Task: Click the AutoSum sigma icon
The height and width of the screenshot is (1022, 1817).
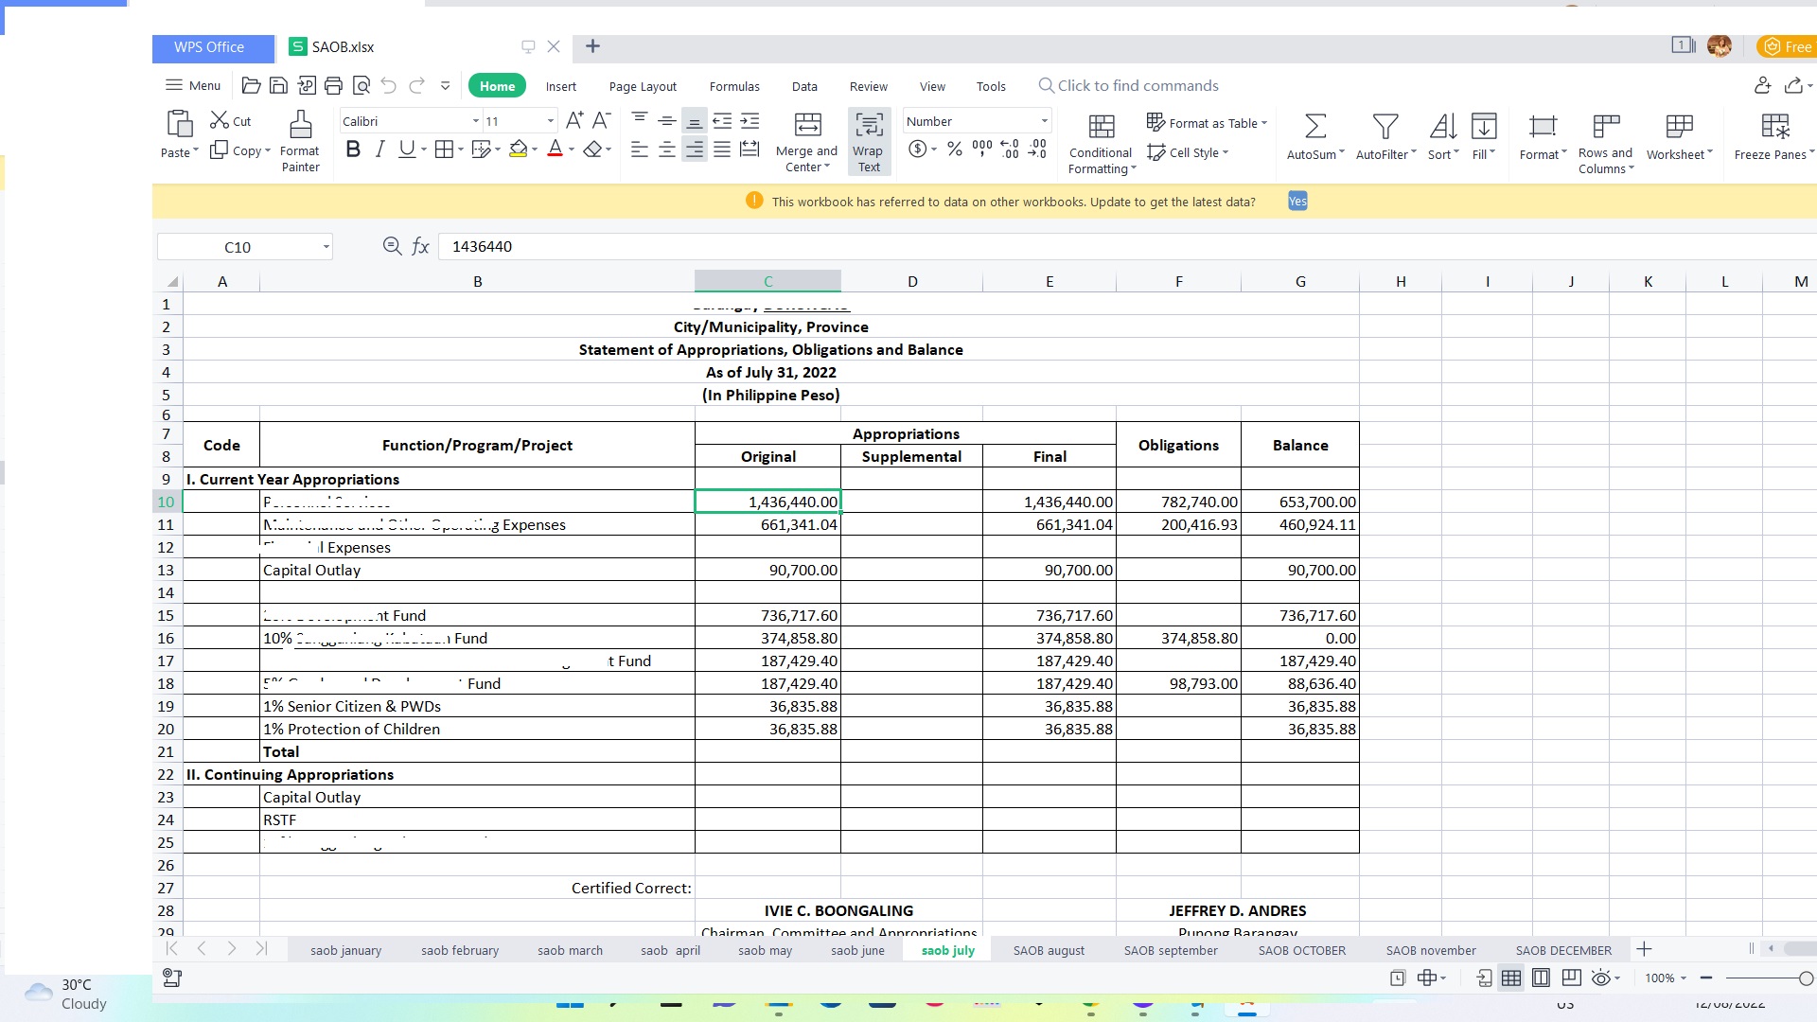Action: tap(1314, 126)
